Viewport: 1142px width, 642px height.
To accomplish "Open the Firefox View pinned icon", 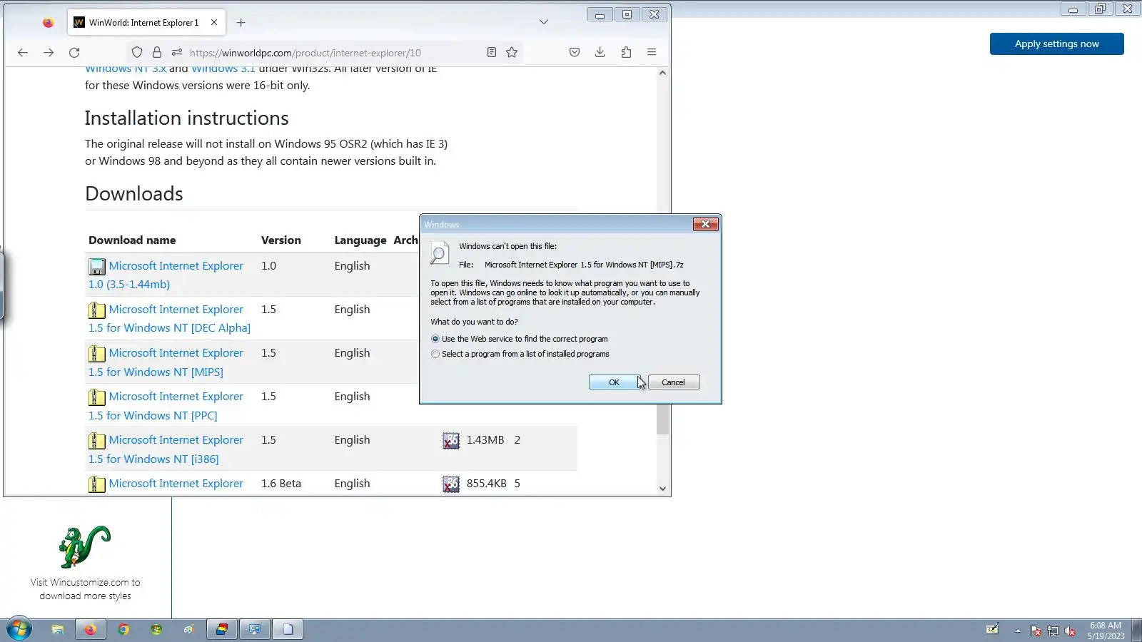I will coord(48,22).
